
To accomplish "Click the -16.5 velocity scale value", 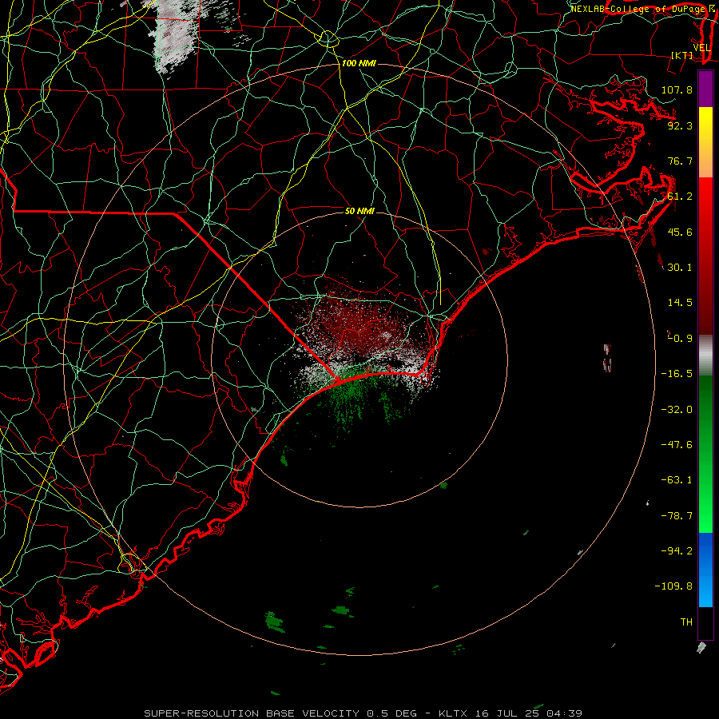I will [677, 374].
